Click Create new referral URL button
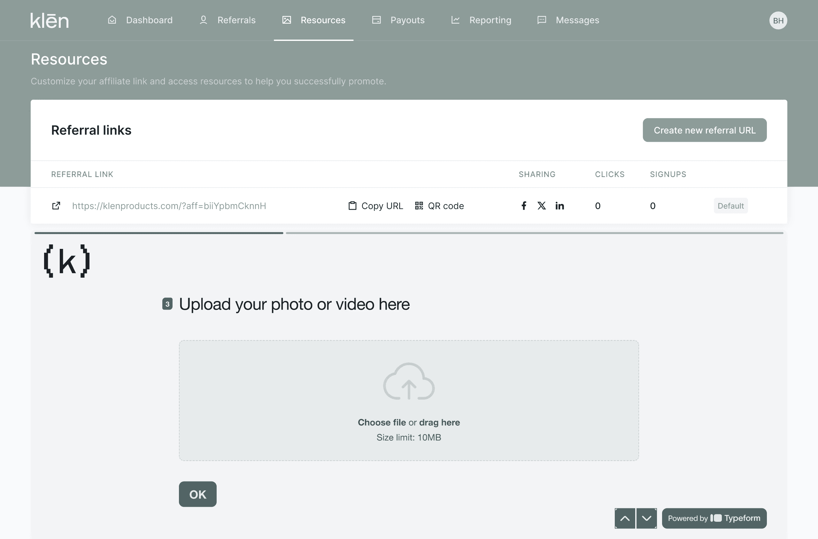The height and width of the screenshot is (539, 818). (x=704, y=130)
